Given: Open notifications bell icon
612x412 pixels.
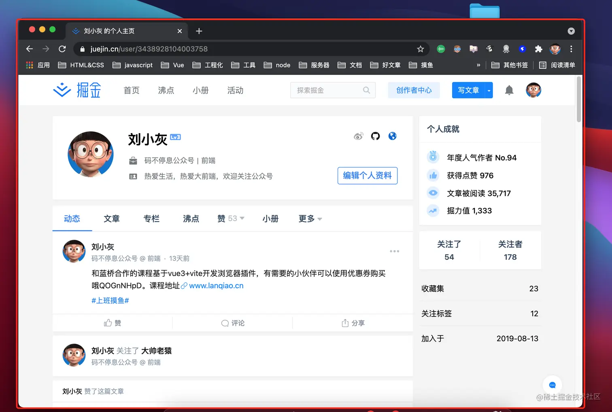Looking at the screenshot, I should tap(509, 90).
